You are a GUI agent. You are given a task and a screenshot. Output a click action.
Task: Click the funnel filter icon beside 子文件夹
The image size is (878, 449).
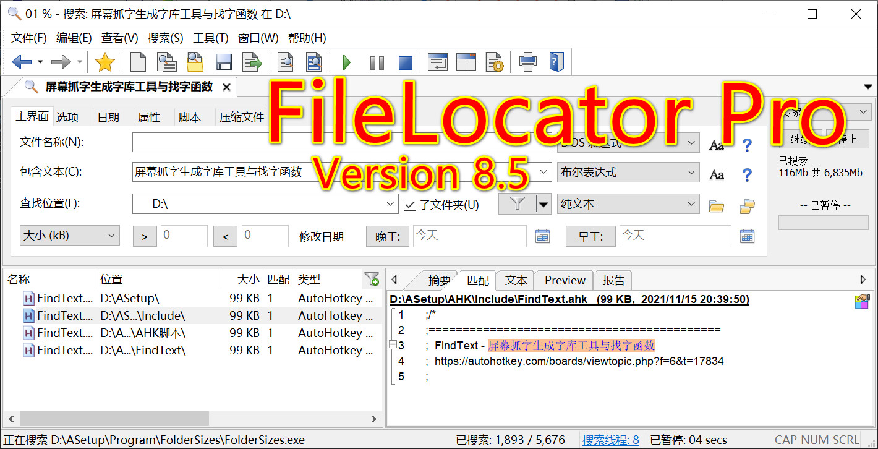click(517, 203)
